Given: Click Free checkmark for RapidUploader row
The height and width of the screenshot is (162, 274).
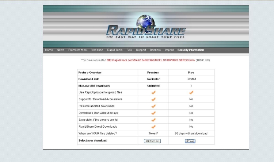Looking at the screenshot, I should [191, 93].
